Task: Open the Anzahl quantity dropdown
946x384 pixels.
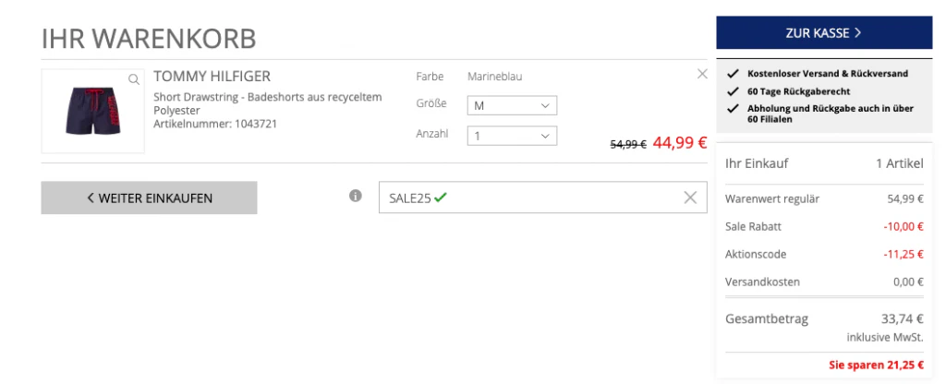Action: 512,136
